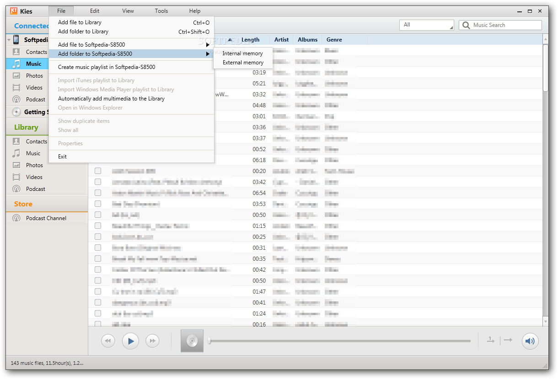
Task: Play the current track
Action: 130,341
